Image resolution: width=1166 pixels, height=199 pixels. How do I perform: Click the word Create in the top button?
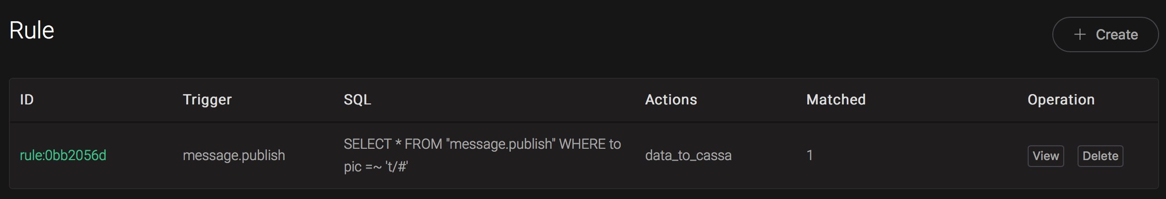coord(1117,34)
